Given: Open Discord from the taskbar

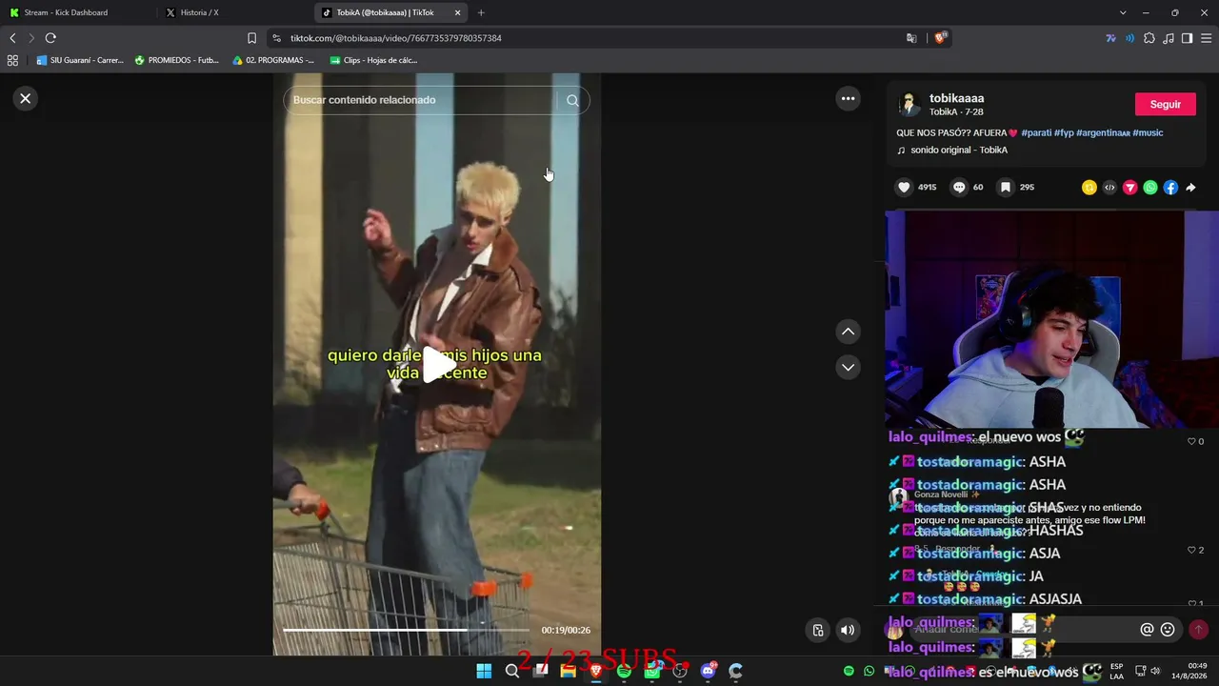Looking at the screenshot, I should coord(708,671).
